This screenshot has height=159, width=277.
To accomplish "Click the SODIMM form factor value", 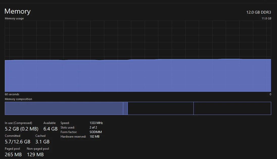I will pyautogui.click(x=95, y=132).
